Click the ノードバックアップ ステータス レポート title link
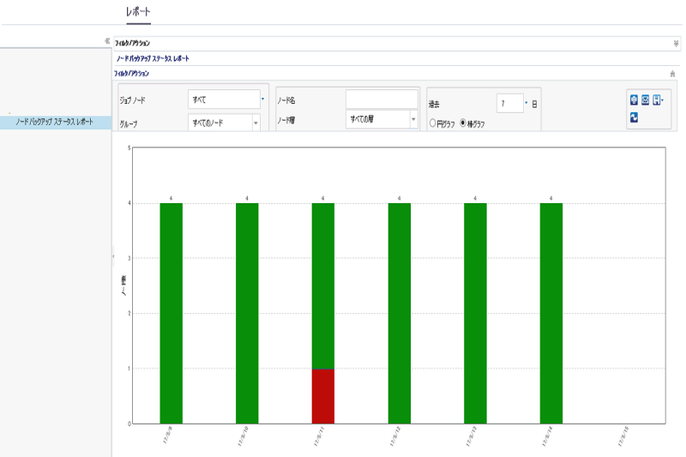686x457 pixels. (153, 58)
